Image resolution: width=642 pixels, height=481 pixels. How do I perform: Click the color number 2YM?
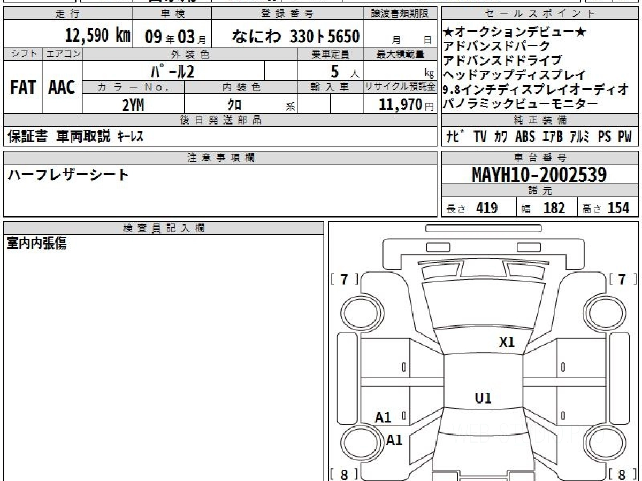point(133,105)
